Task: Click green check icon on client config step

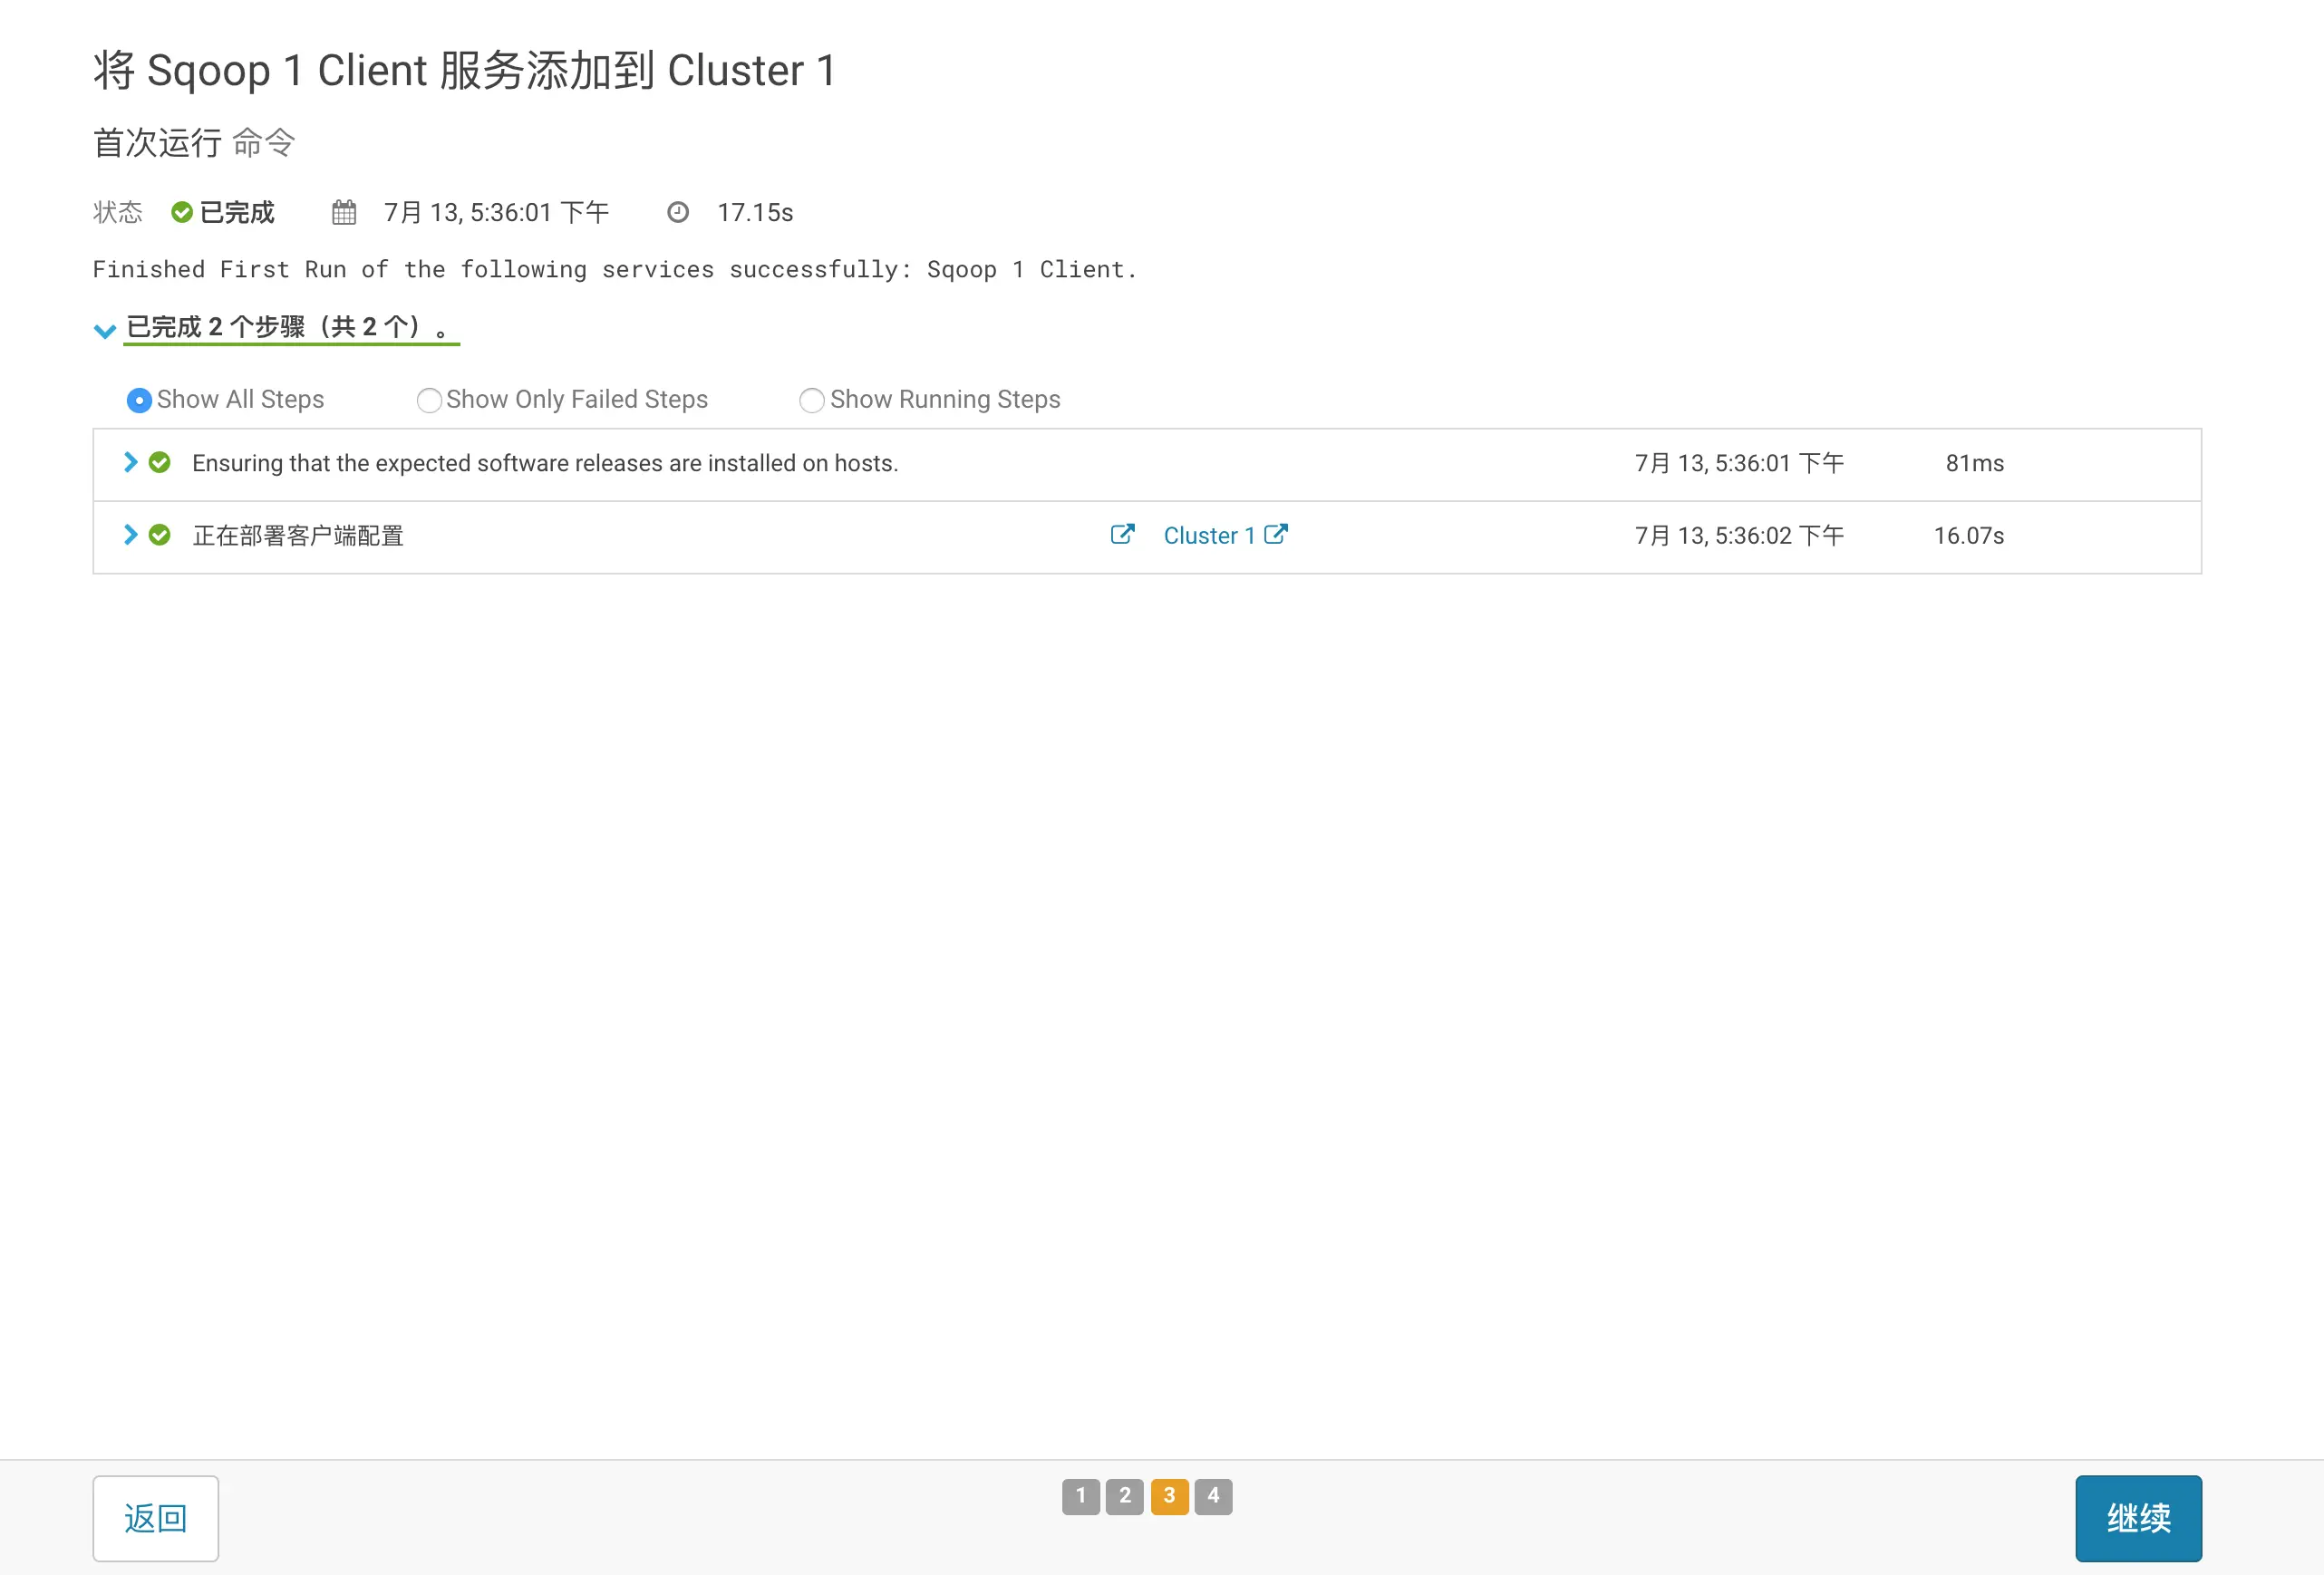Action: coord(160,535)
